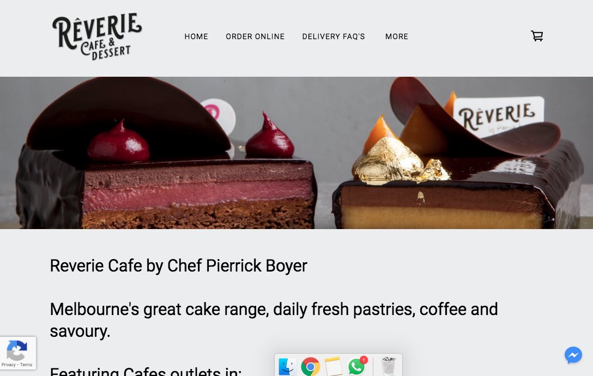Open the Notes app in dock
The image size is (593, 376).
[x=333, y=367]
